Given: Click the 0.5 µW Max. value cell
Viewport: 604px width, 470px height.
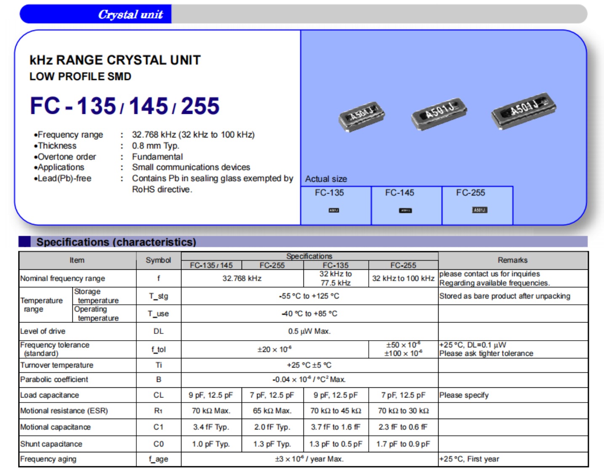Looking at the screenshot, I should tap(309, 331).
